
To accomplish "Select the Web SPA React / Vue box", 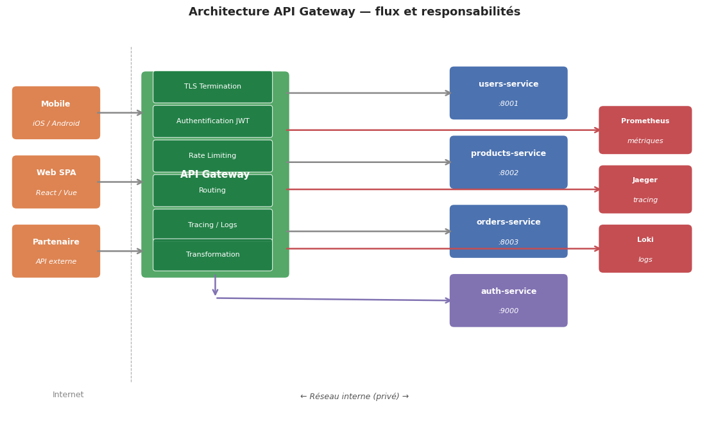I will tap(56, 182).
